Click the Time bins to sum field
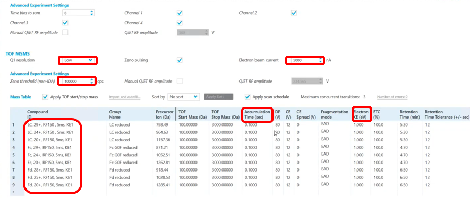Viewport: 470px width, 198px height. [78, 13]
